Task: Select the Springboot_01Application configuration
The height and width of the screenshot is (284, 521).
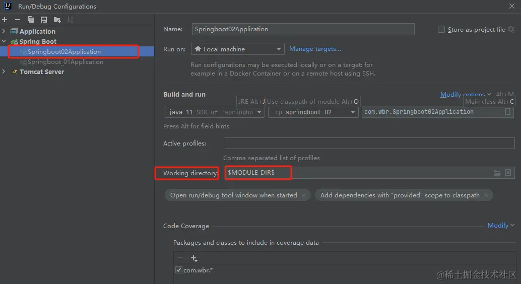Action: pos(77,62)
